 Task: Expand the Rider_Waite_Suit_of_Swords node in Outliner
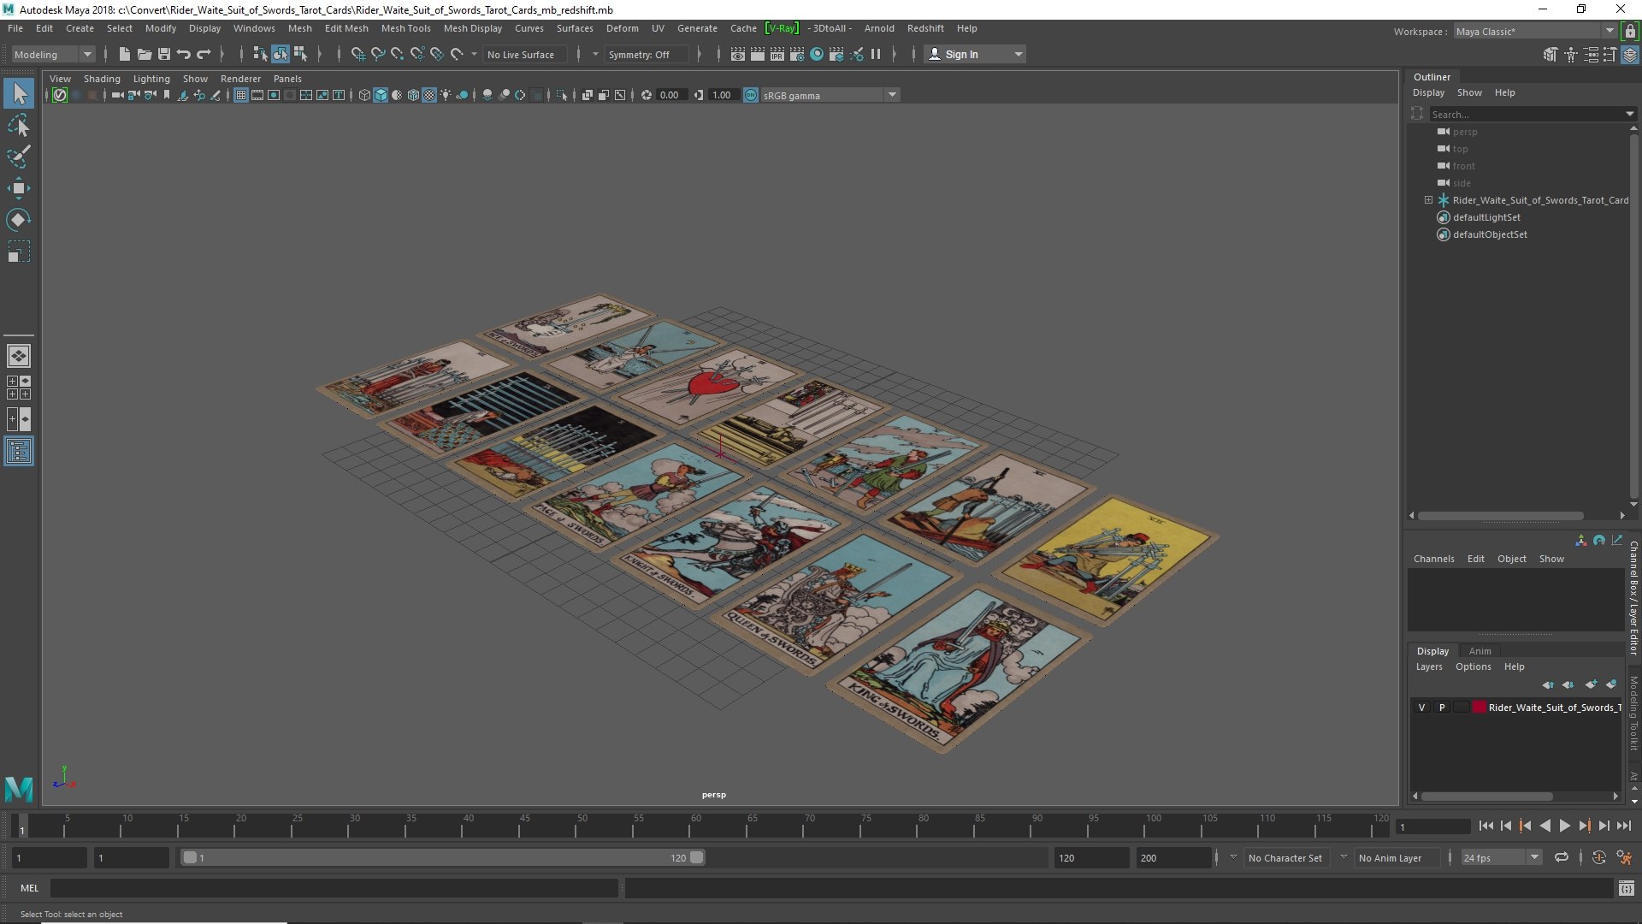tap(1428, 200)
